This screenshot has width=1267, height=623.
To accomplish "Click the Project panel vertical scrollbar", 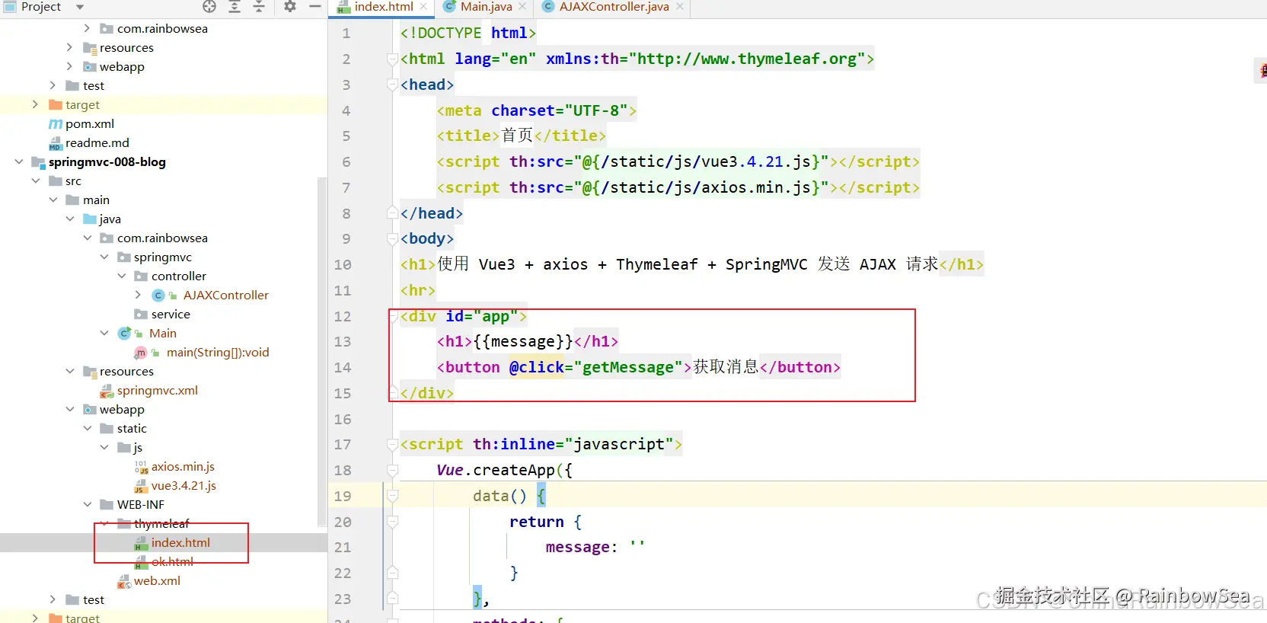I will coord(321,350).
